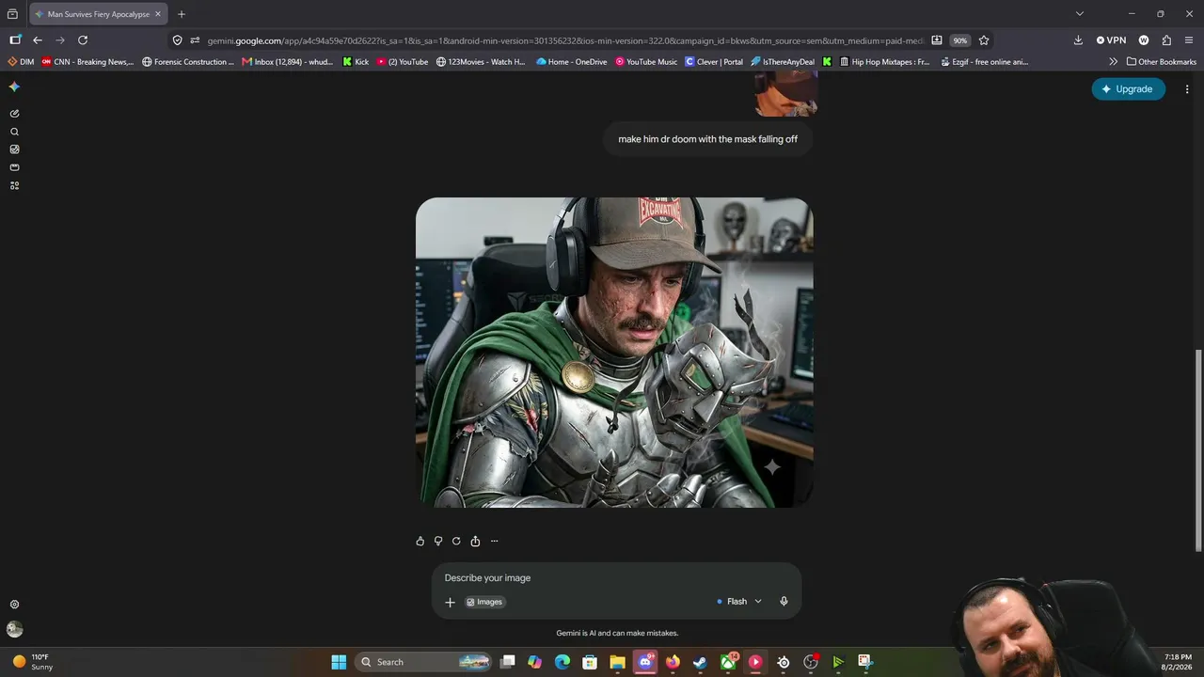This screenshot has width=1204, height=677.
Task: Open Steam from the taskbar
Action: coord(700,662)
